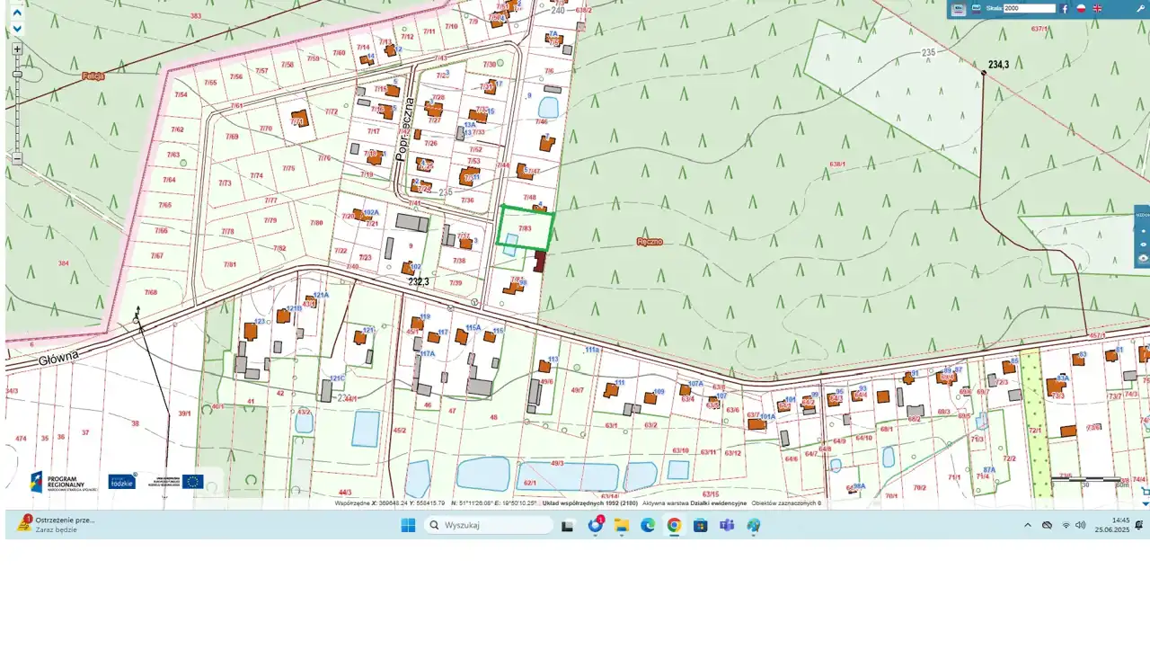The height and width of the screenshot is (649, 1150).
Task: Toggle the bottom eye visibility icon
Action: point(1143,259)
